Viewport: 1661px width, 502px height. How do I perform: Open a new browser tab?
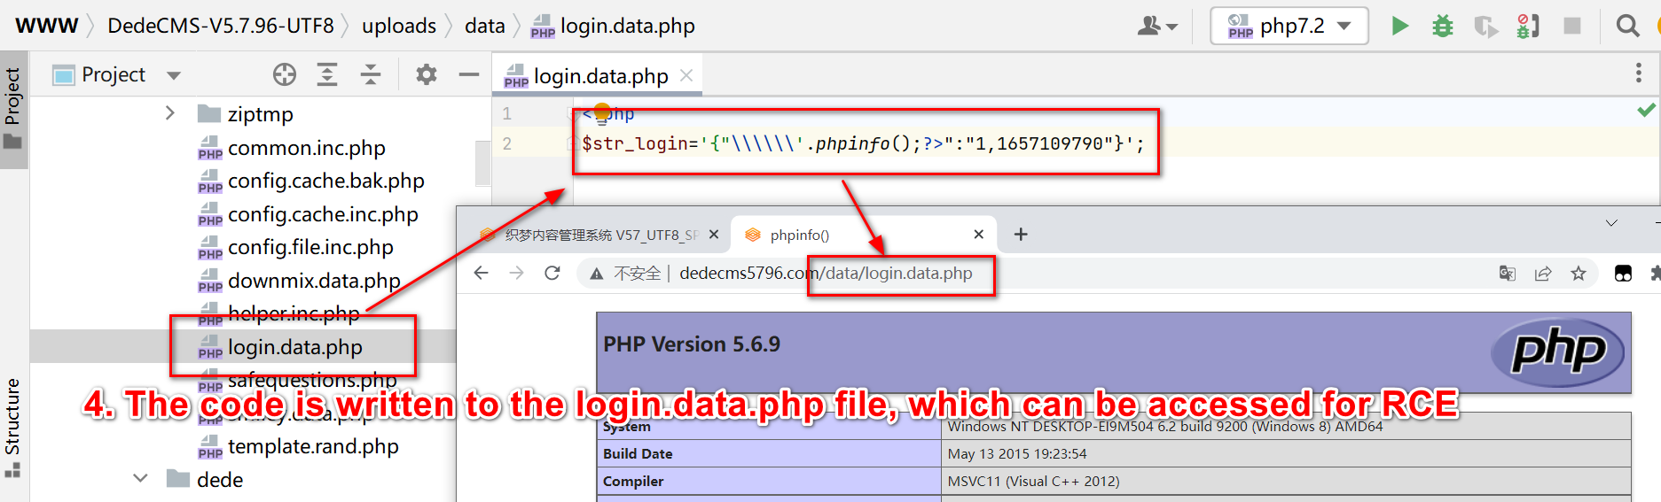click(1021, 234)
